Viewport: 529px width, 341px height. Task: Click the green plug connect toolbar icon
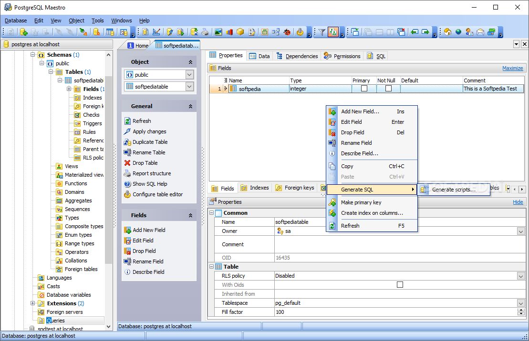click(x=83, y=32)
